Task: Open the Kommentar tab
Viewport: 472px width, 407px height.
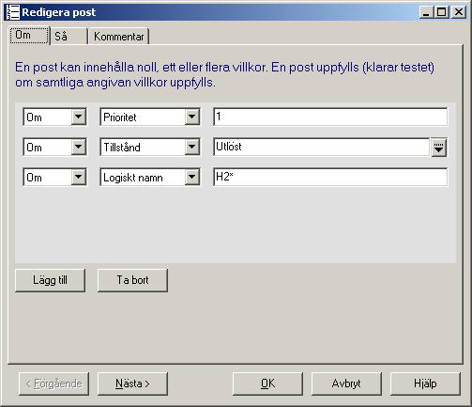Action: [119, 37]
